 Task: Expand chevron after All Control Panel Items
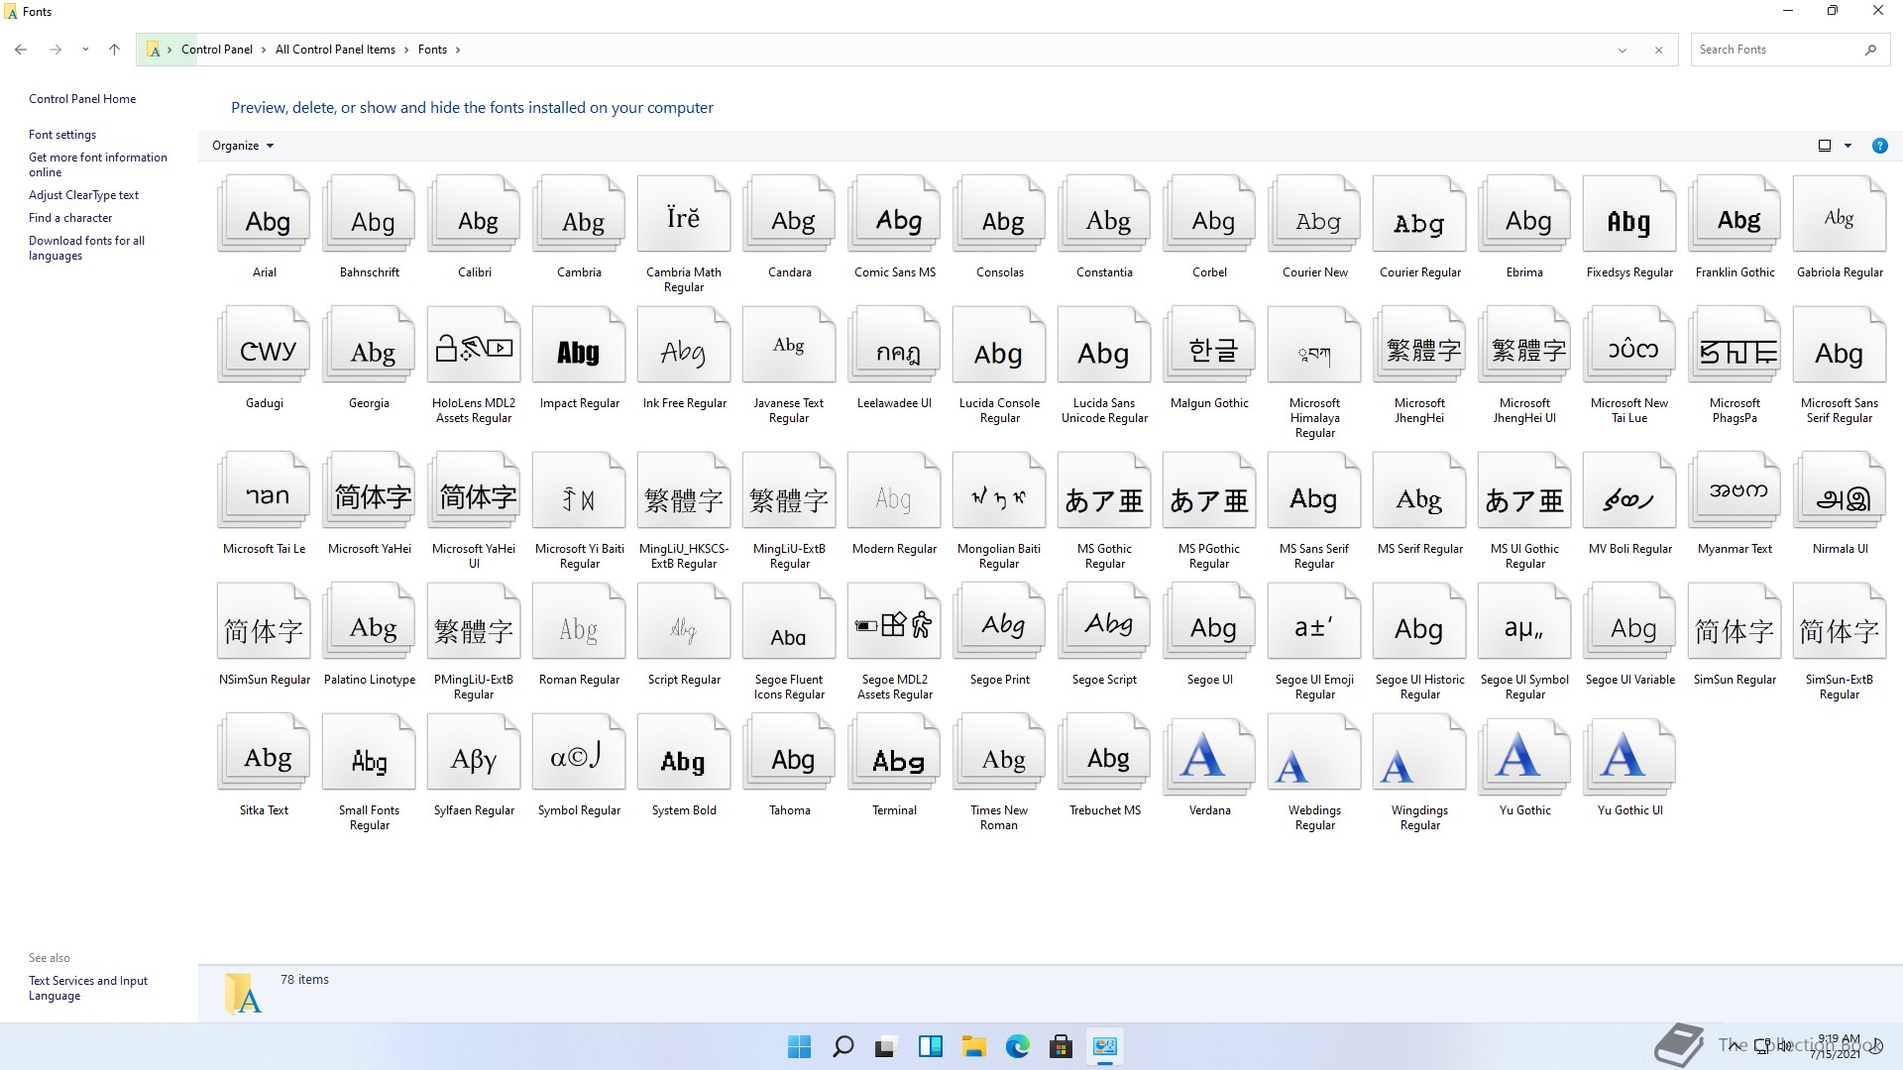tap(406, 50)
